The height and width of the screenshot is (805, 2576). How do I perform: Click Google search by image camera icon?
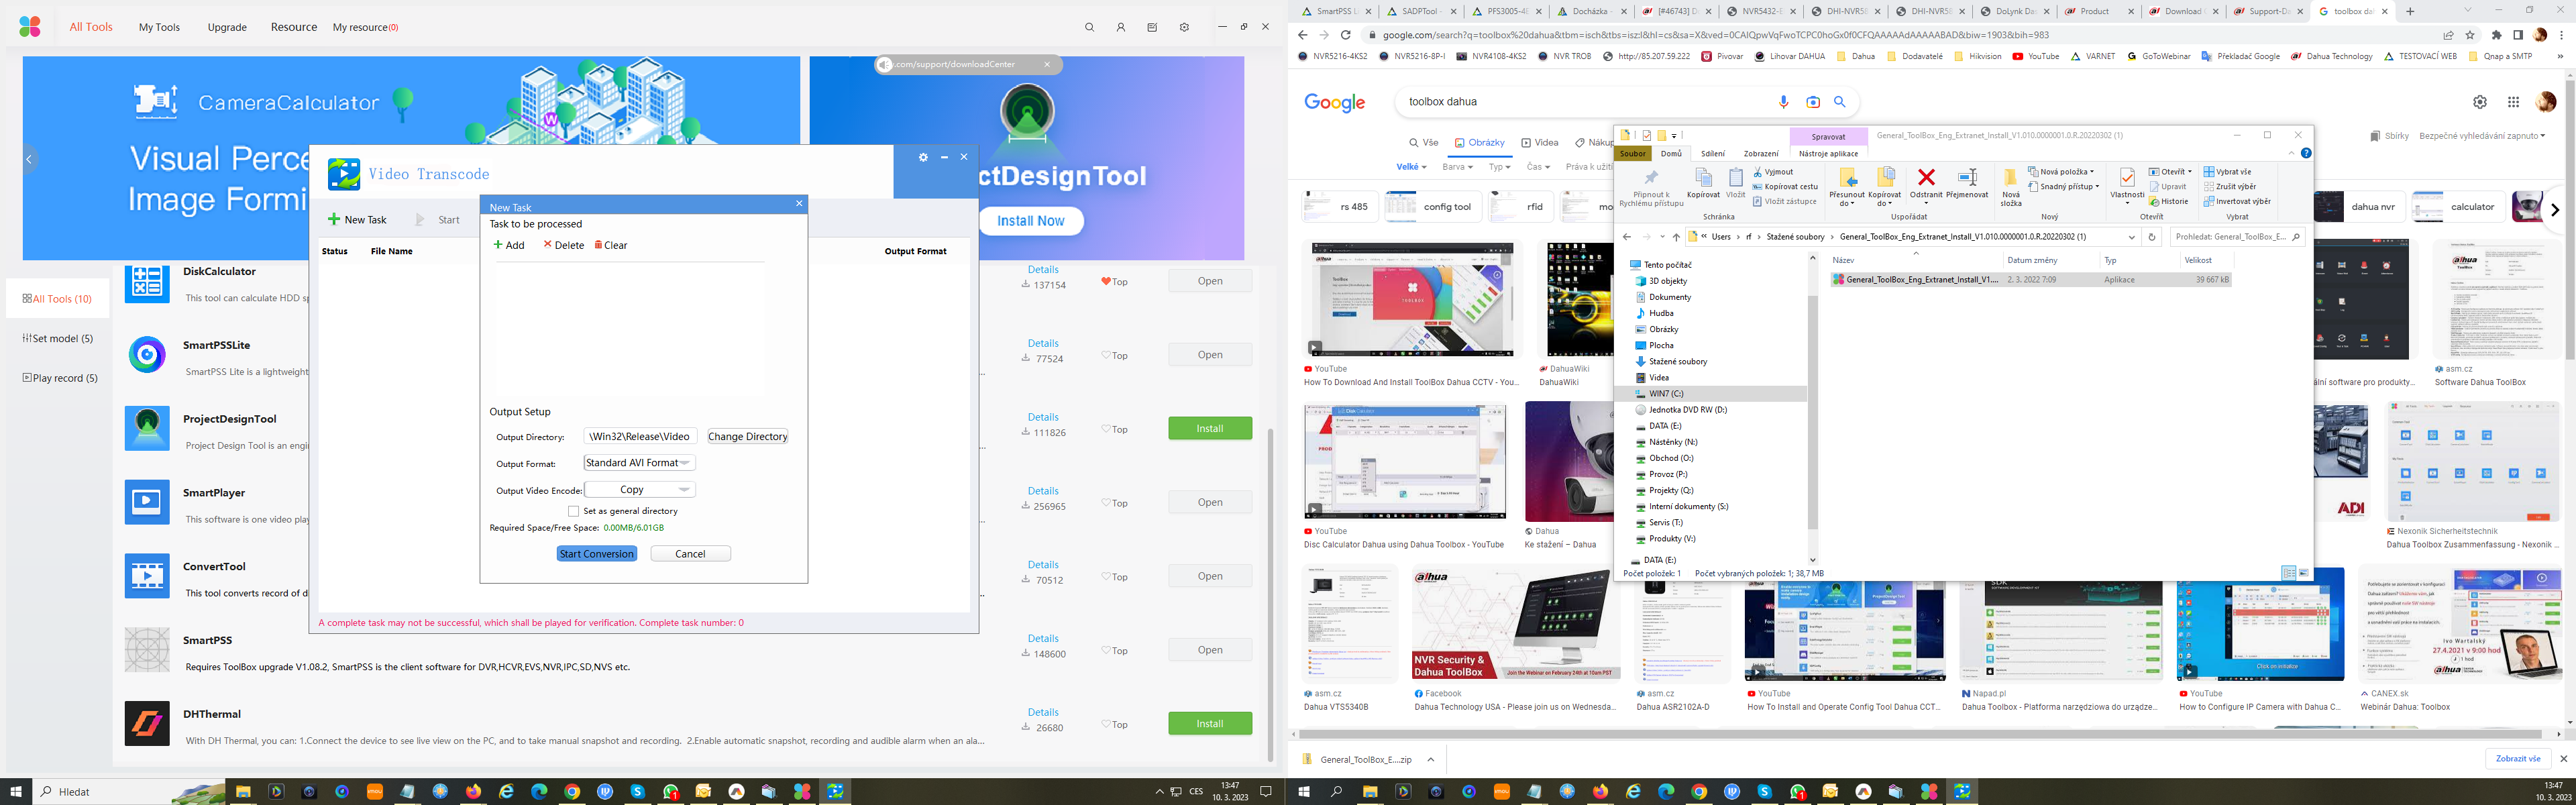coord(1813,101)
